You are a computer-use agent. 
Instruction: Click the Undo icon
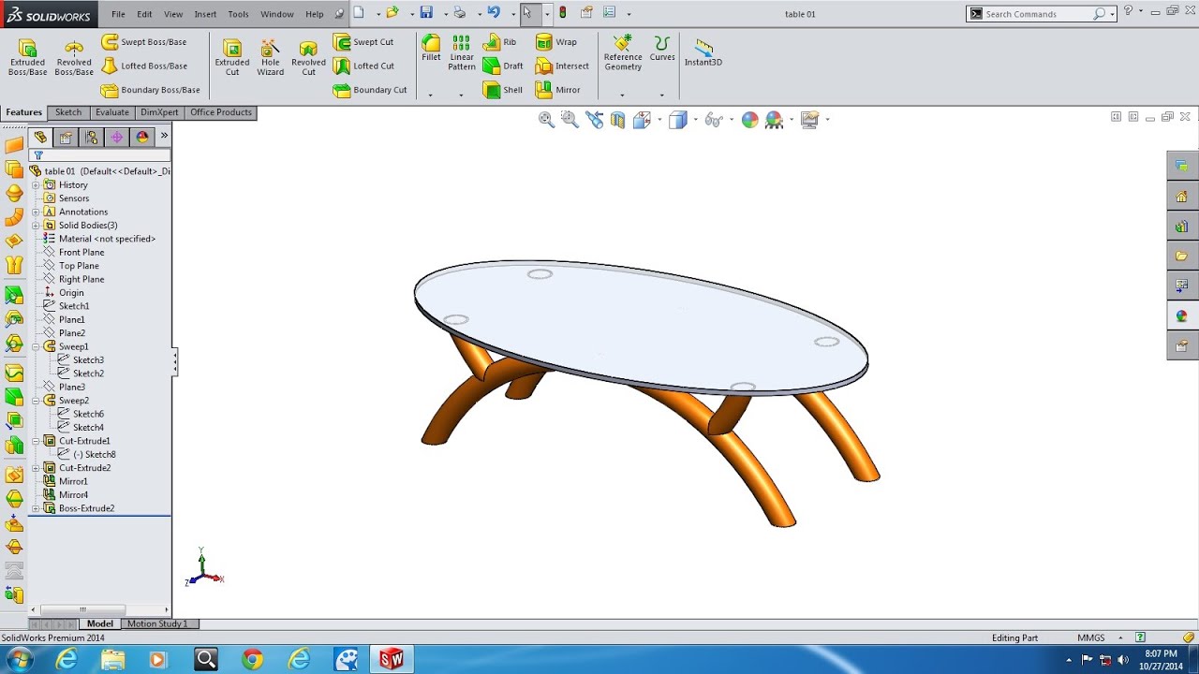[x=494, y=13]
